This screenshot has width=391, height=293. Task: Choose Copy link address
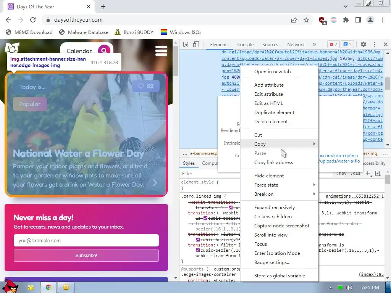point(280,163)
